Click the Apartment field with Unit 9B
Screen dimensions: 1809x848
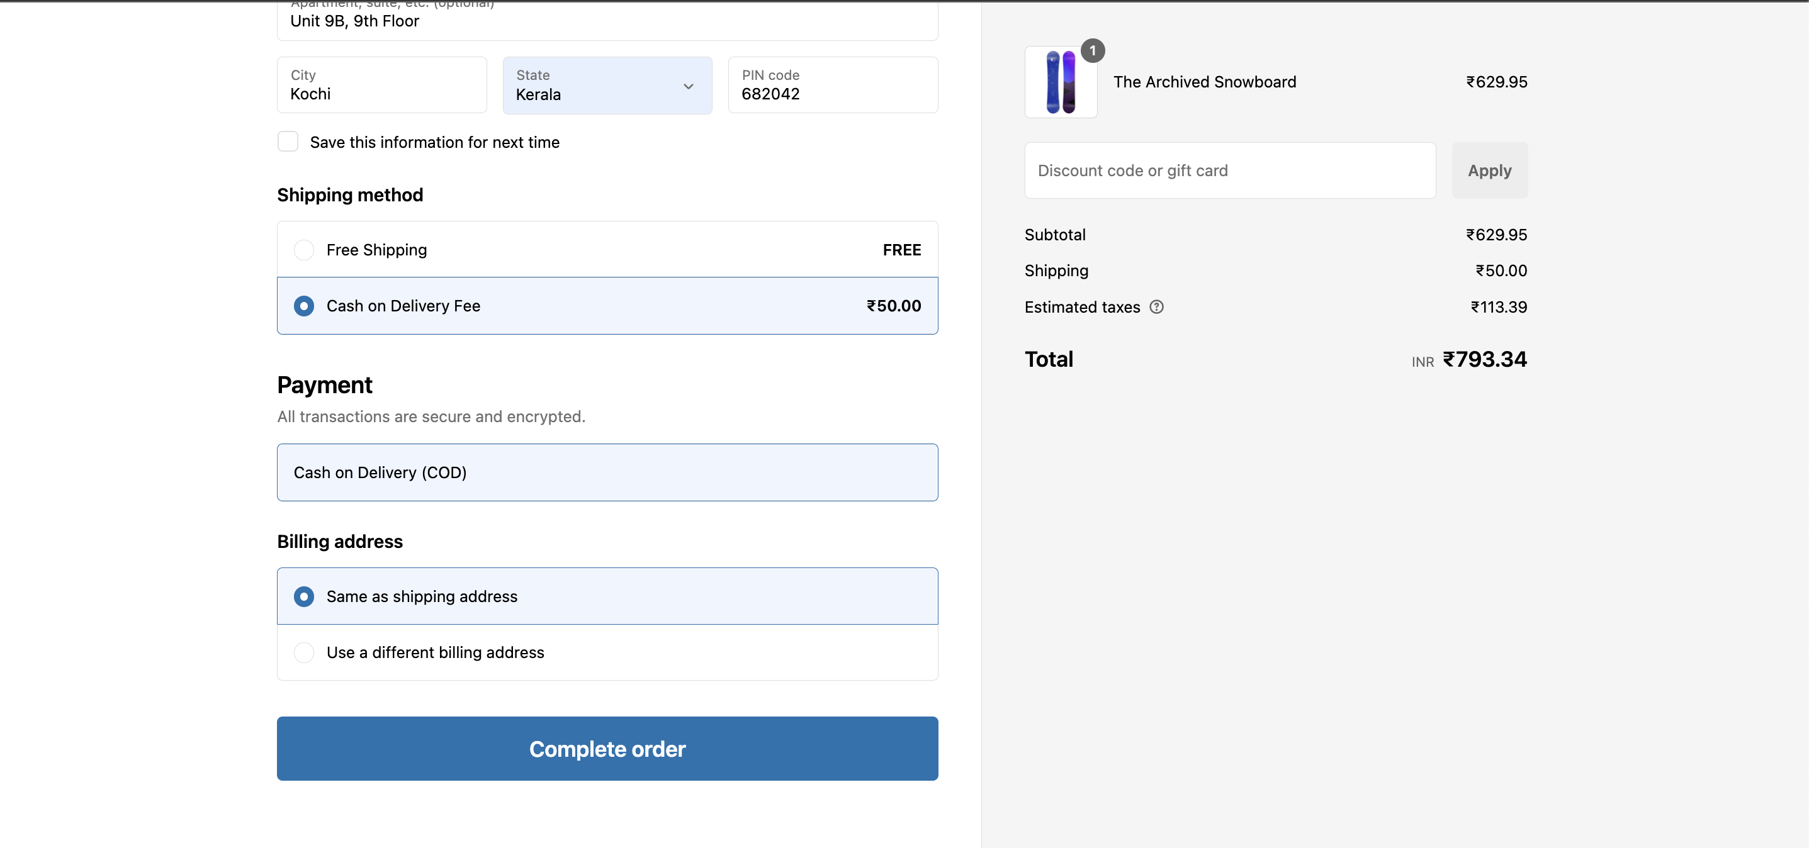coord(607,21)
